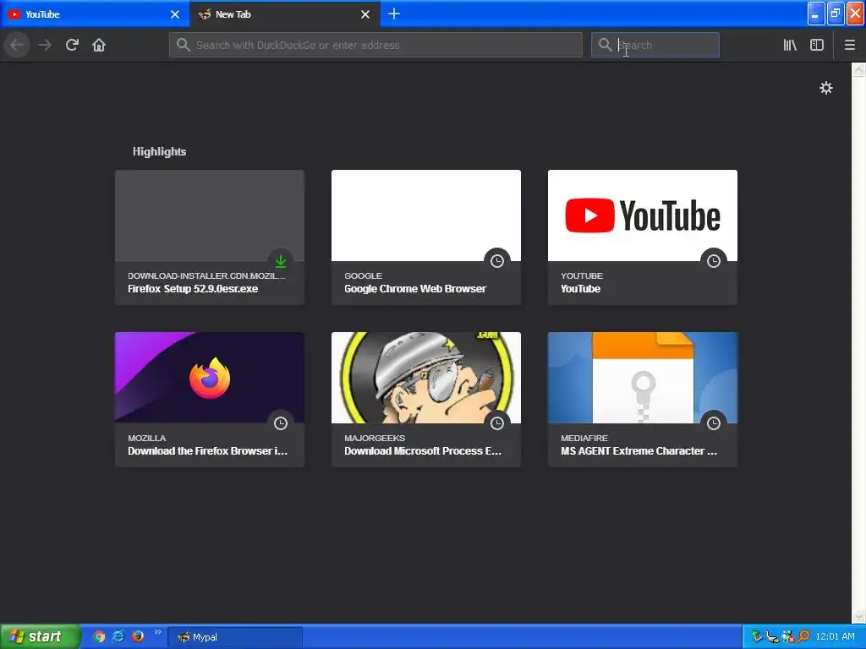This screenshot has width=866, height=649.
Task: Open Firefox Setup 52.9.0esr.exe link
Action: click(x=193, y=289)
